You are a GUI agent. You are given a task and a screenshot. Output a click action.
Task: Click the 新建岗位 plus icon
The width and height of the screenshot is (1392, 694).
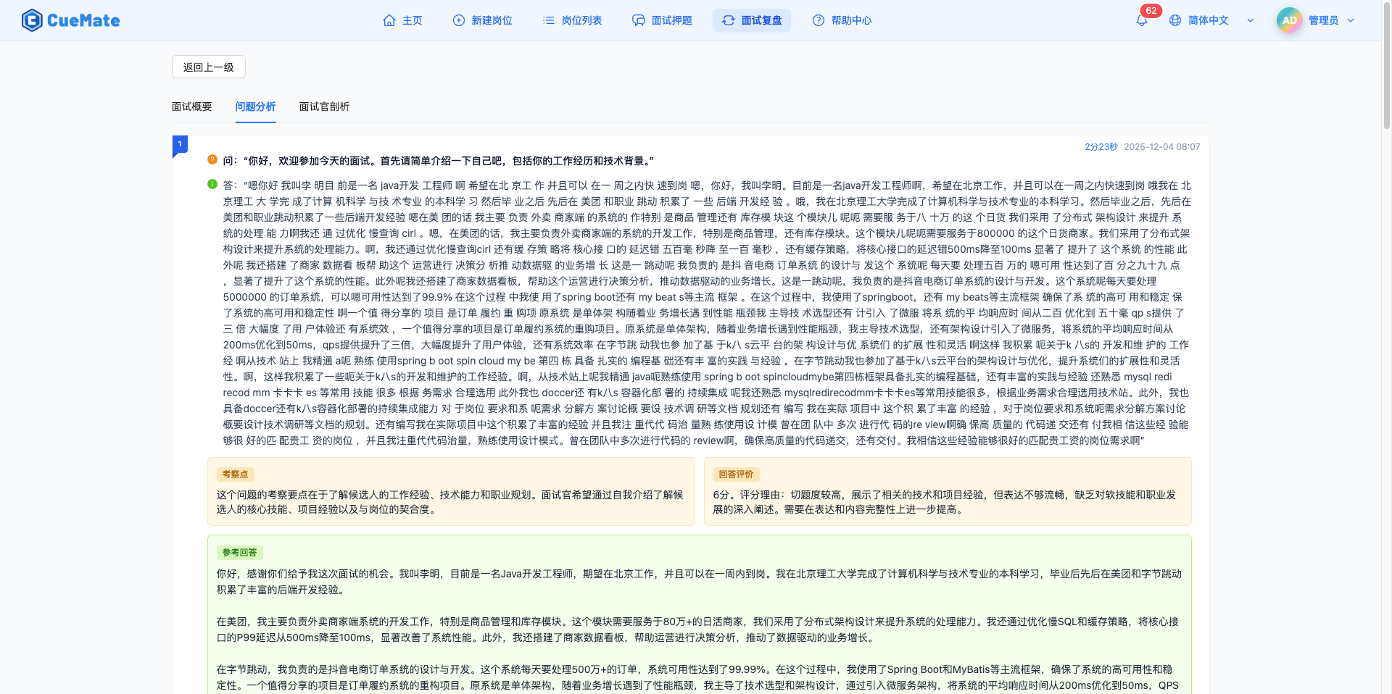[x=460, y=20]
